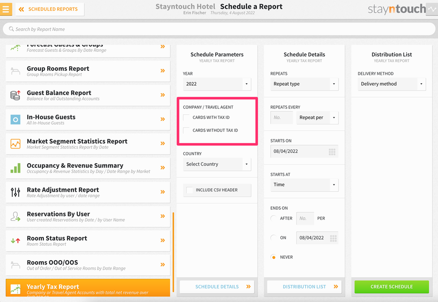Click the Forecast Guests & Groups chevron arrow

(x=162, y=47)
